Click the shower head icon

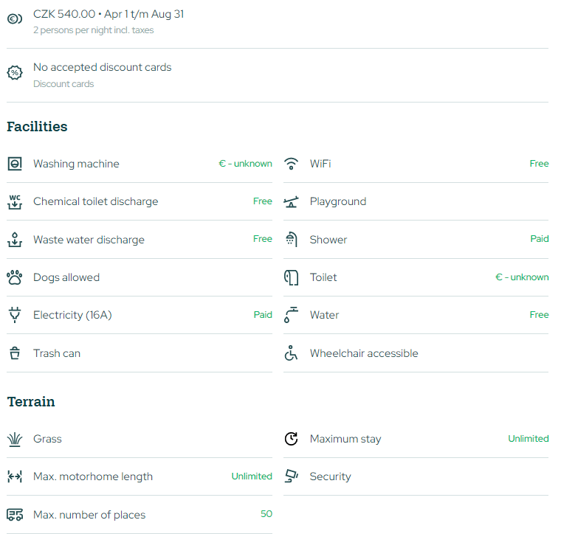(292, 240)
